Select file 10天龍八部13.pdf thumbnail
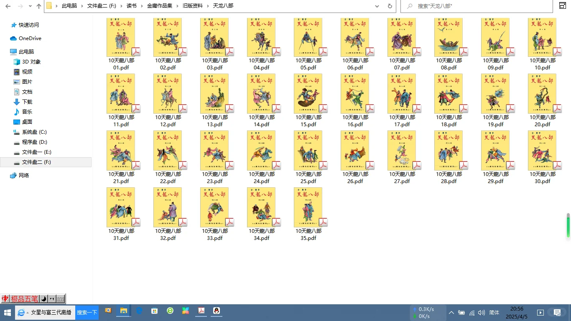This screenshot has width=571, height=321. click(214, 94)
